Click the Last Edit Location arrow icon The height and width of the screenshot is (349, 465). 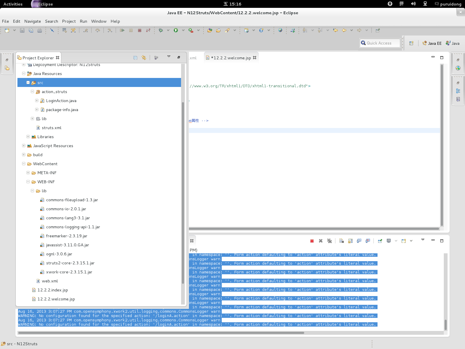[x=335, y=30]
